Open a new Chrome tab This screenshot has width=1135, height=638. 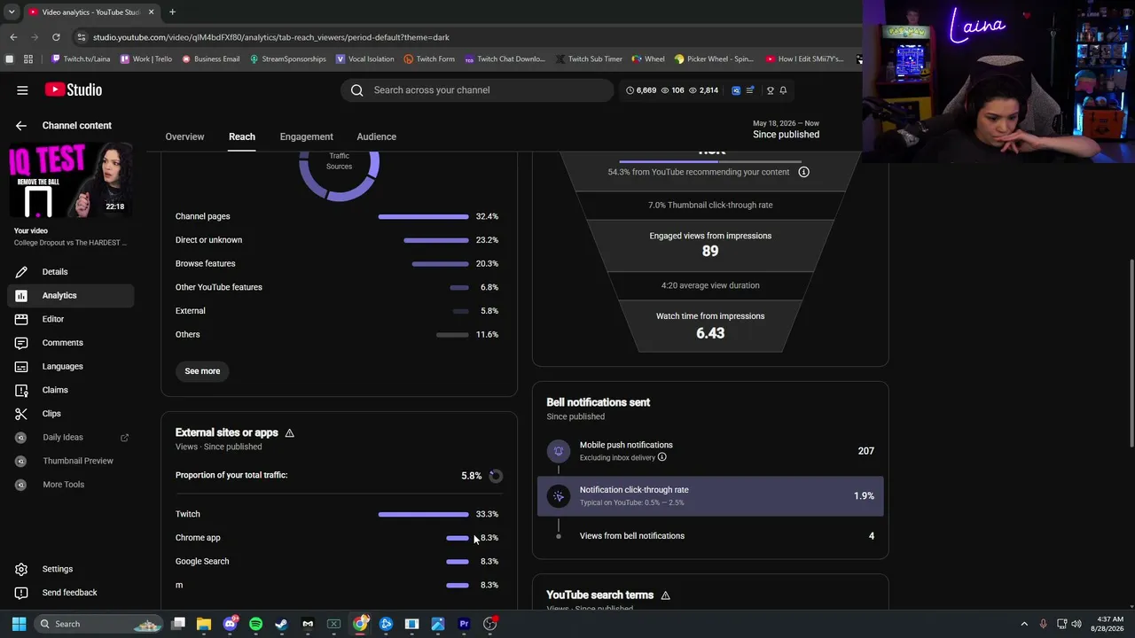(x=172, y=12)
